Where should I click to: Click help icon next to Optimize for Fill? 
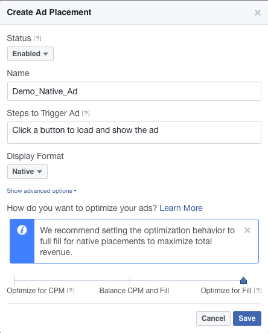(x=258, y=290)
